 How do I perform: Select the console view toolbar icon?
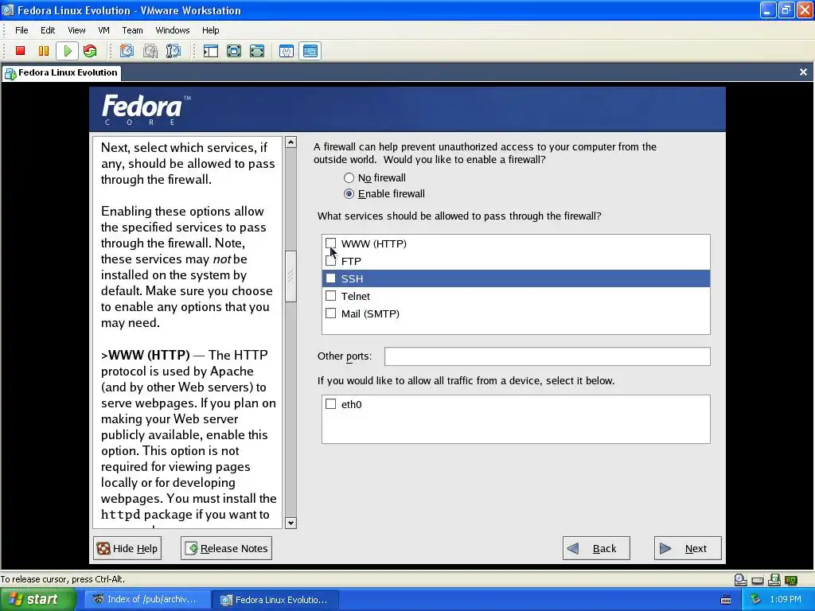[x=310, y=51]
